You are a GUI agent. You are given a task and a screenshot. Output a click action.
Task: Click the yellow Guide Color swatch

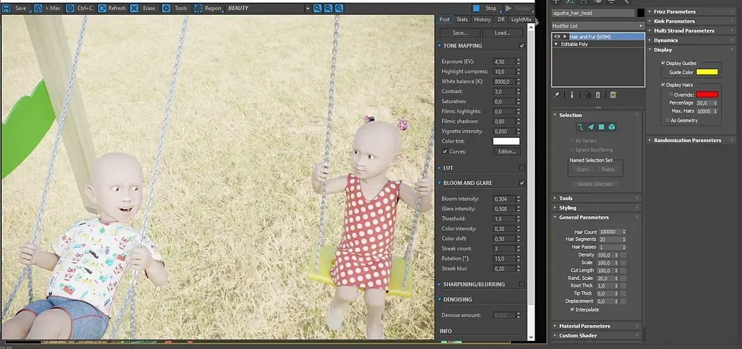click(707, 72)
